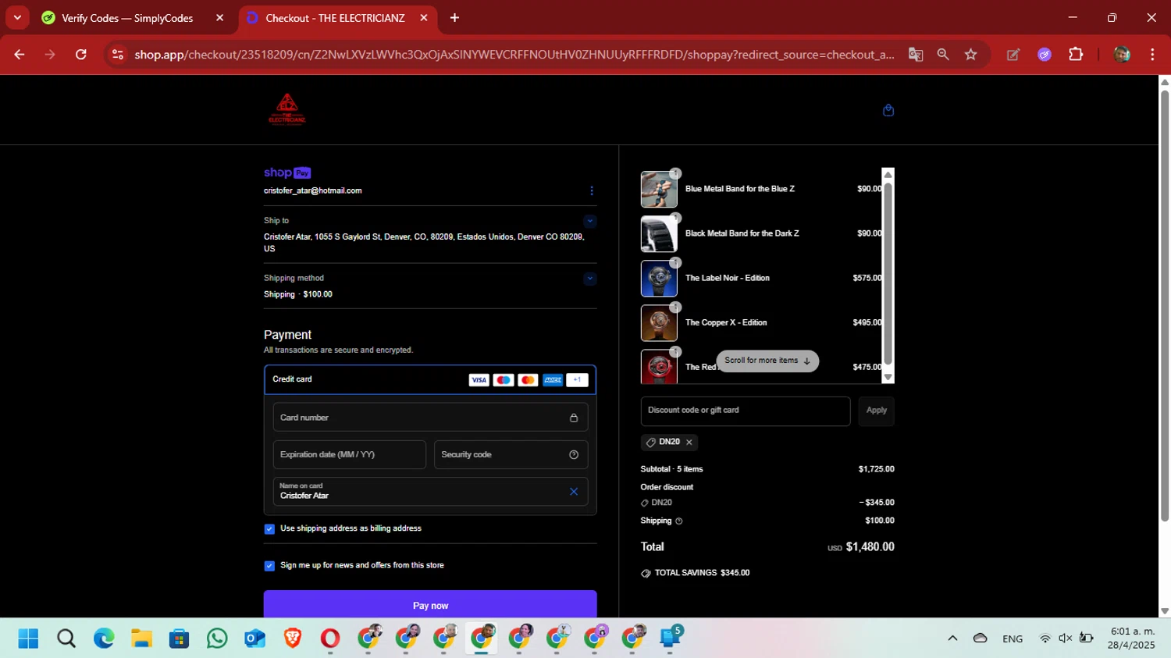The image size is (1171, 658).
Task: Open the Chrome three-dot menu
Action: [x=1152, y=55]
